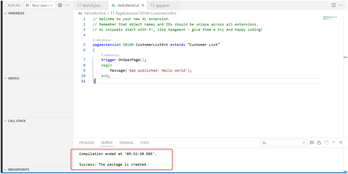Maximize the panel with the chevron-up icon
348x174 pixels.
[333, 143]
